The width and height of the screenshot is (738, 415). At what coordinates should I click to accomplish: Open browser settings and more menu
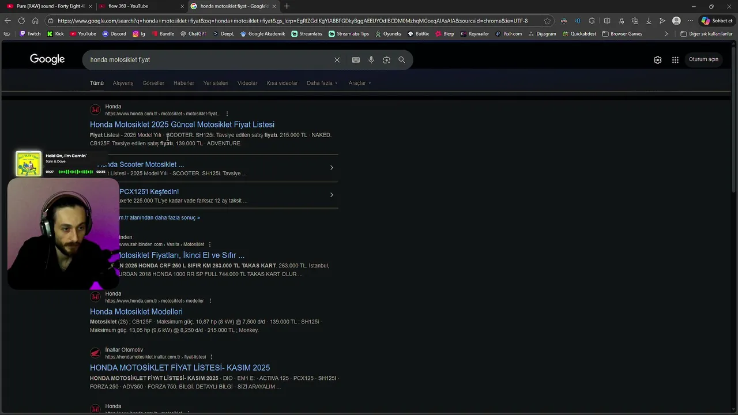(690, 21)
